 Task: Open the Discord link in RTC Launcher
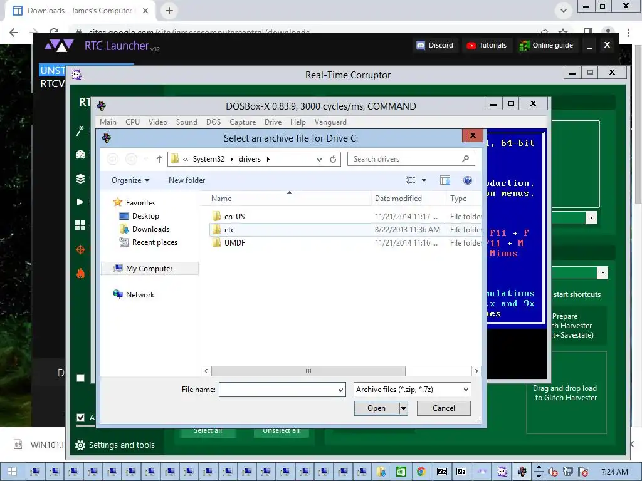(435, 45)
